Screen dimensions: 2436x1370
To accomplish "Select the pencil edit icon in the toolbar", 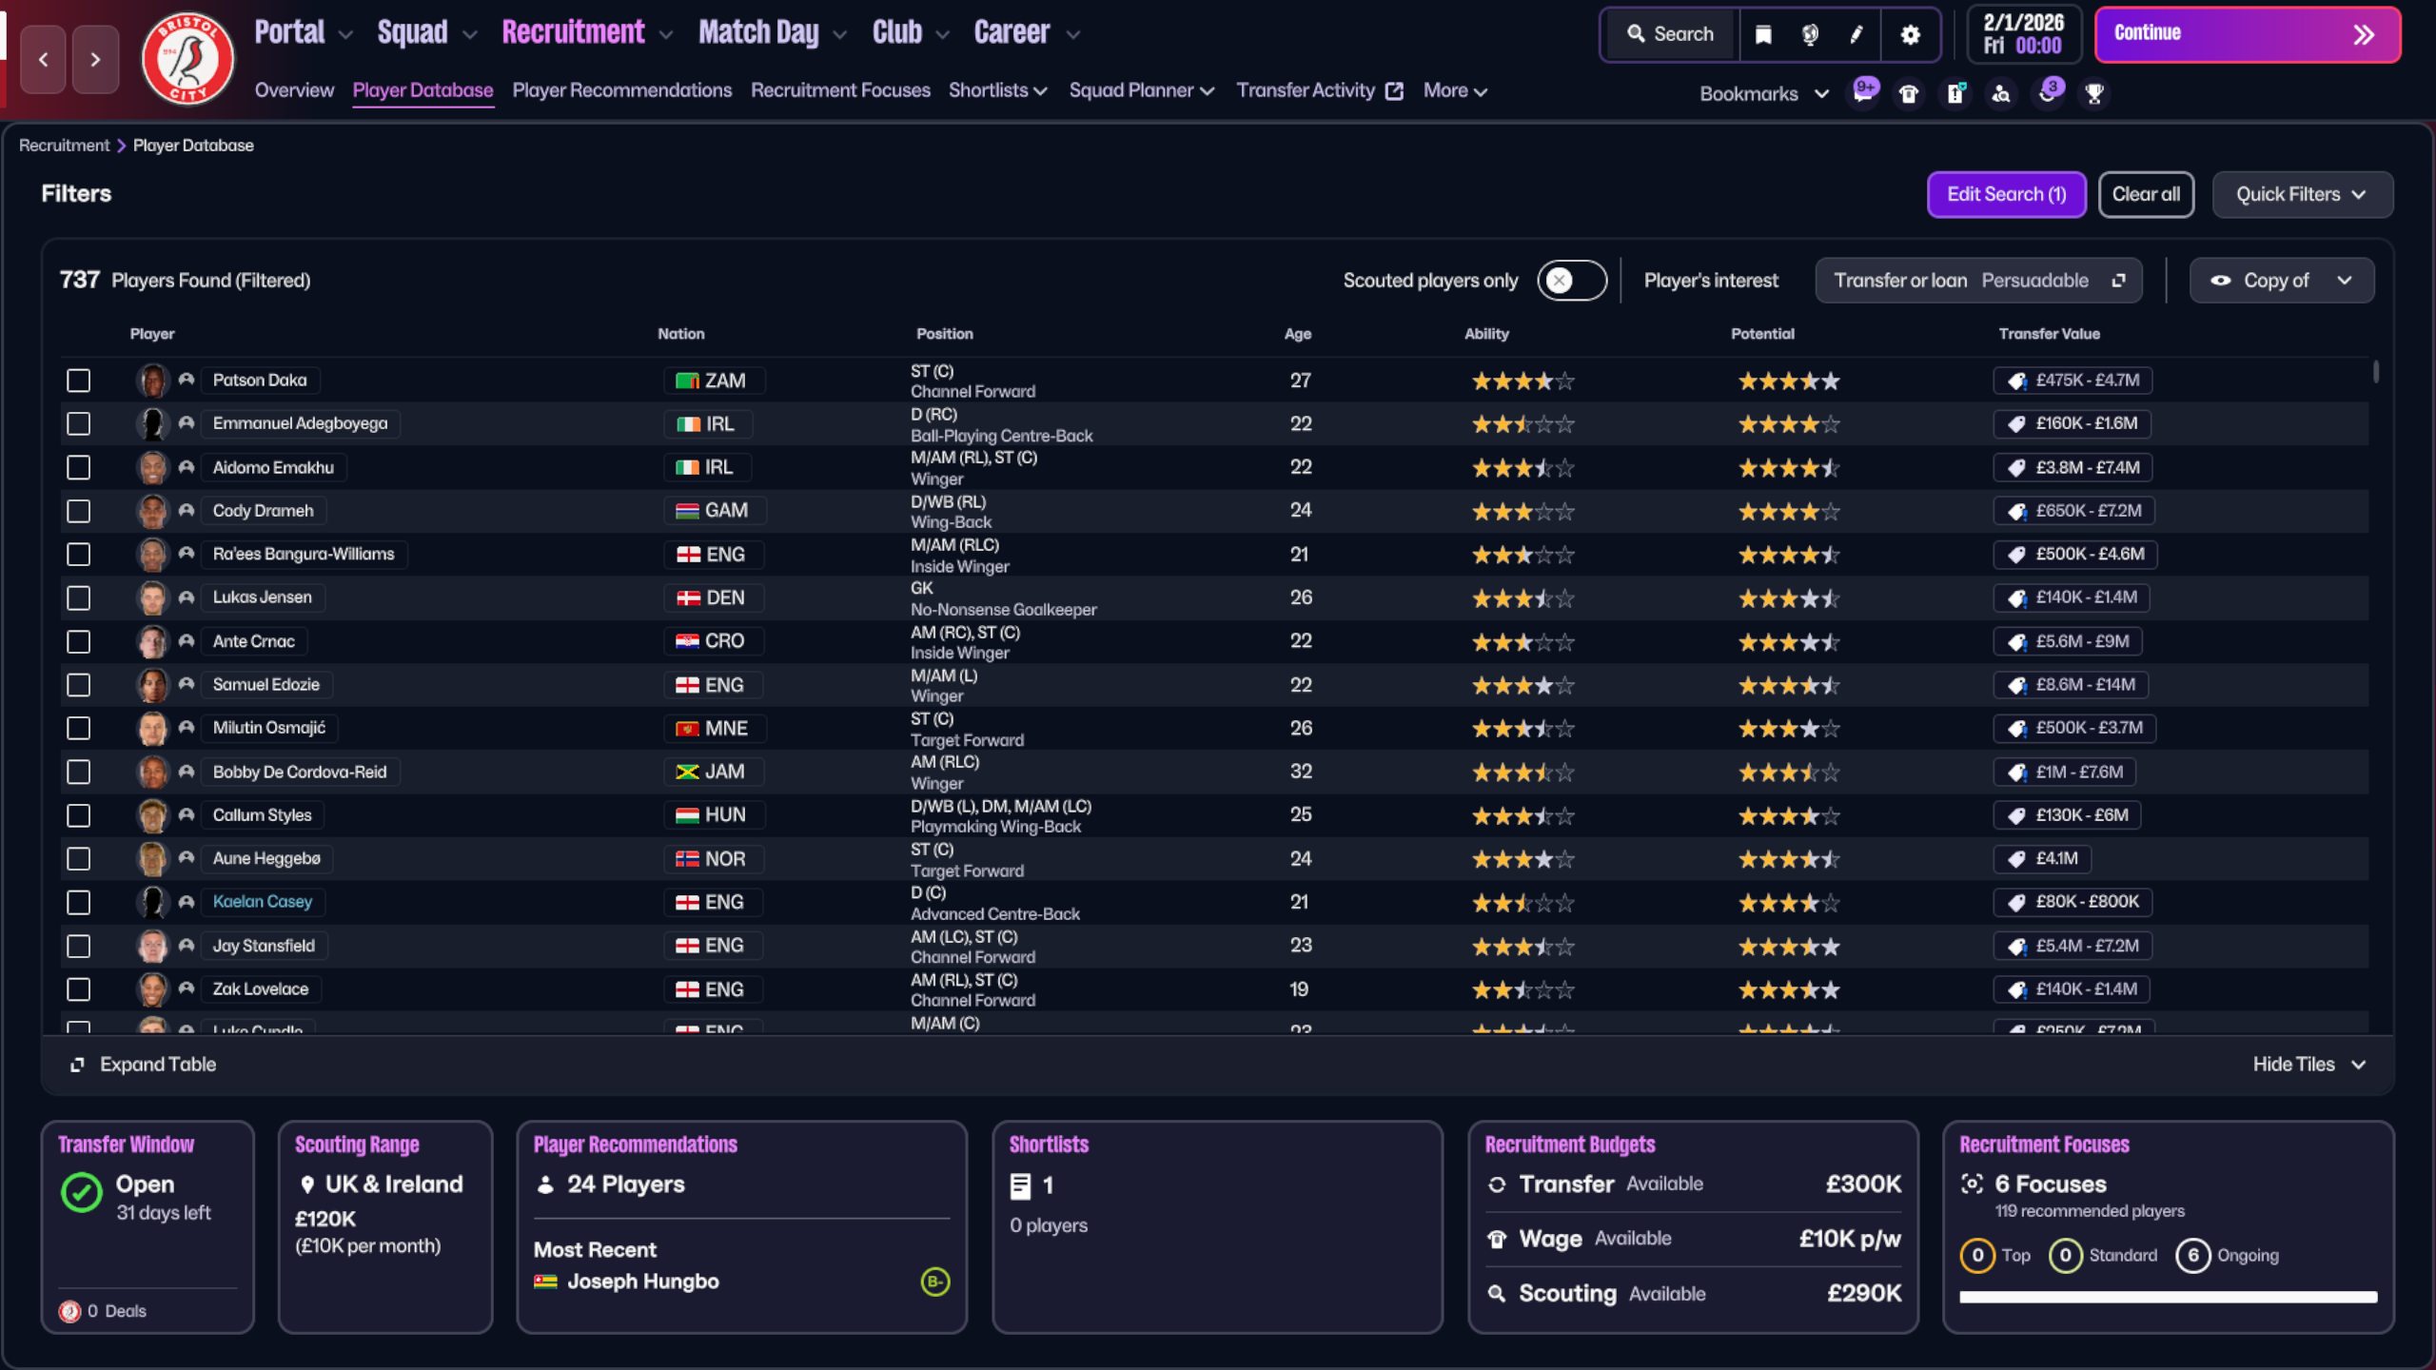I will point(1856,34).
